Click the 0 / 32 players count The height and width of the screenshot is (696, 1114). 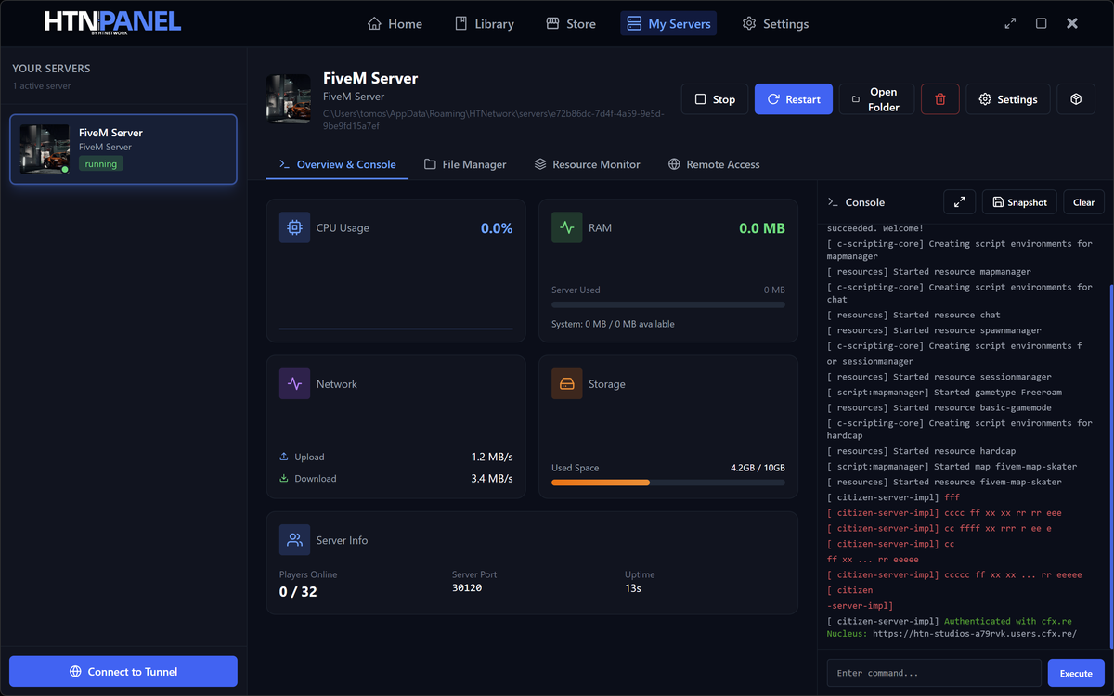[298, 591]
